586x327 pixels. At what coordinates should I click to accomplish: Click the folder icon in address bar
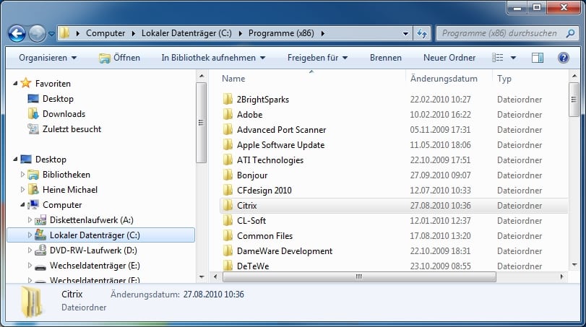click(64, 33)
